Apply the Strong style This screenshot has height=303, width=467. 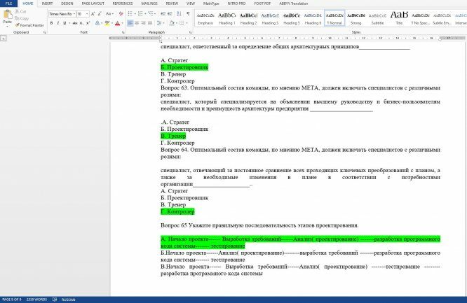(356, 18)
